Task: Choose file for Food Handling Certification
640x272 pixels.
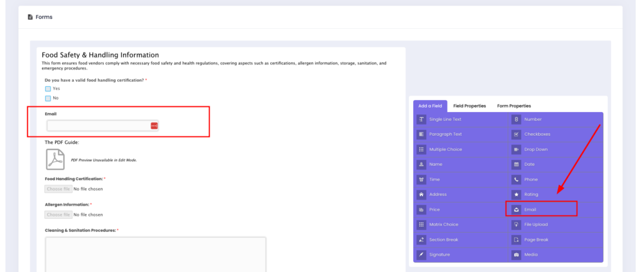Action: [57, 189]
